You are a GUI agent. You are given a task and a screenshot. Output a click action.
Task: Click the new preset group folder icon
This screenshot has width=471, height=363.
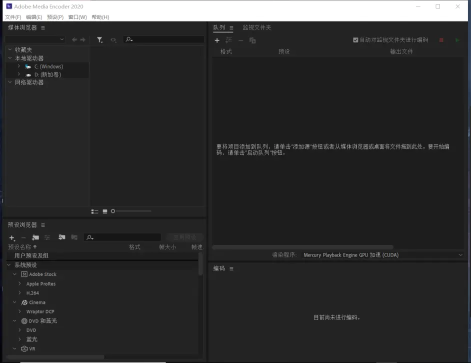(35, 237)
